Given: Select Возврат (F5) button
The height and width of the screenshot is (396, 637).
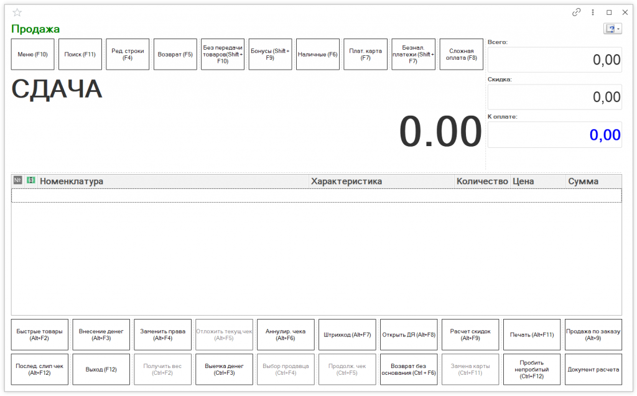Looking at the screenshot, I should (x=175, y=55).
